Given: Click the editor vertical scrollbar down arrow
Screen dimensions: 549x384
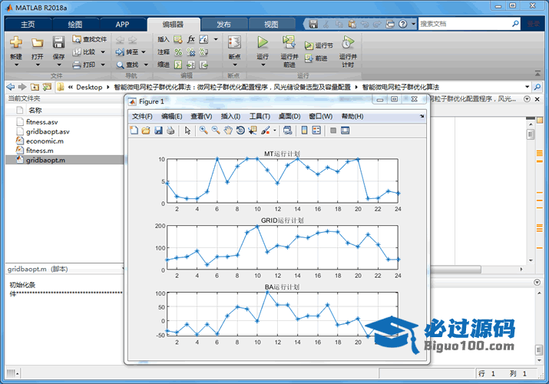Looking at the screenshot, I should point(531,260).
